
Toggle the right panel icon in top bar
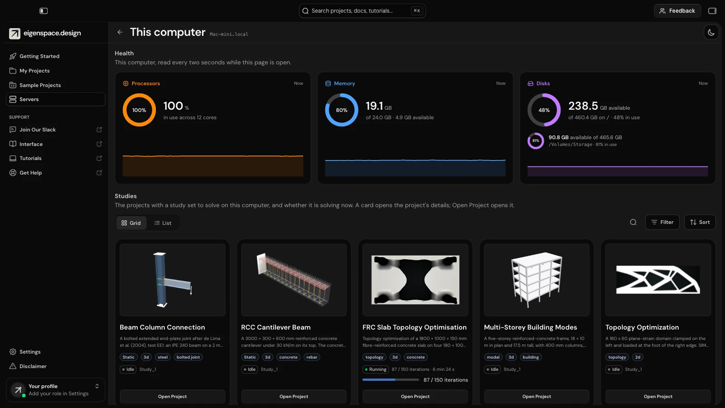712,11
